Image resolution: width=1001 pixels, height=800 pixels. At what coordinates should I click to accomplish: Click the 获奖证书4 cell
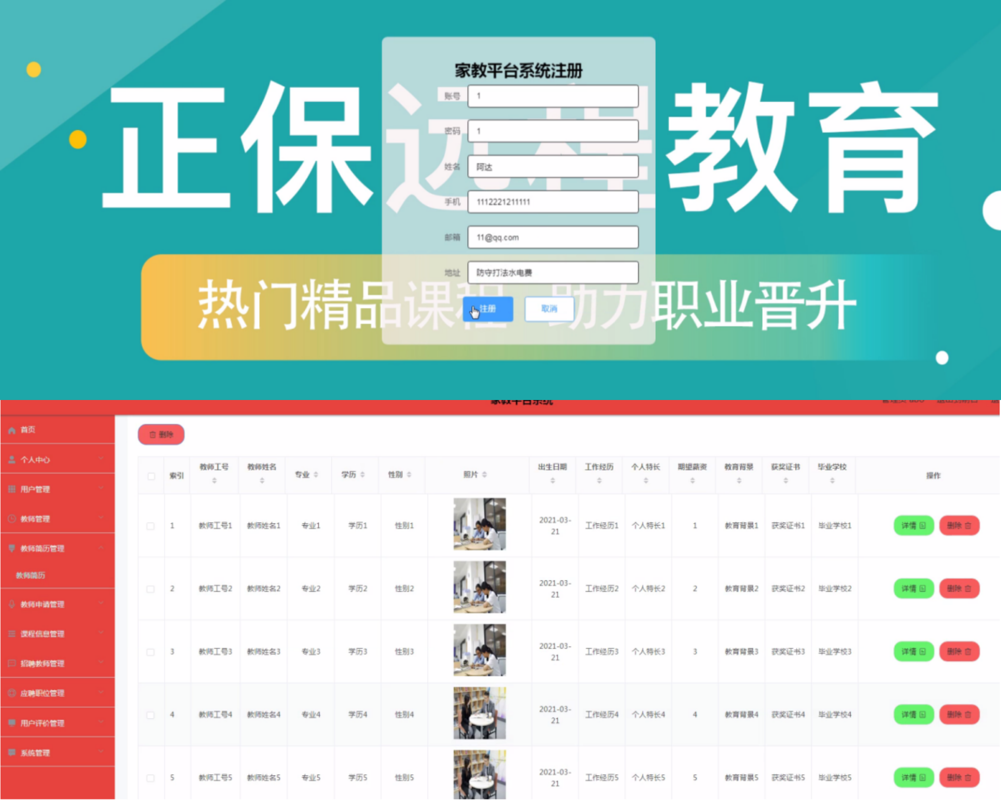click(x=788, y=714)
